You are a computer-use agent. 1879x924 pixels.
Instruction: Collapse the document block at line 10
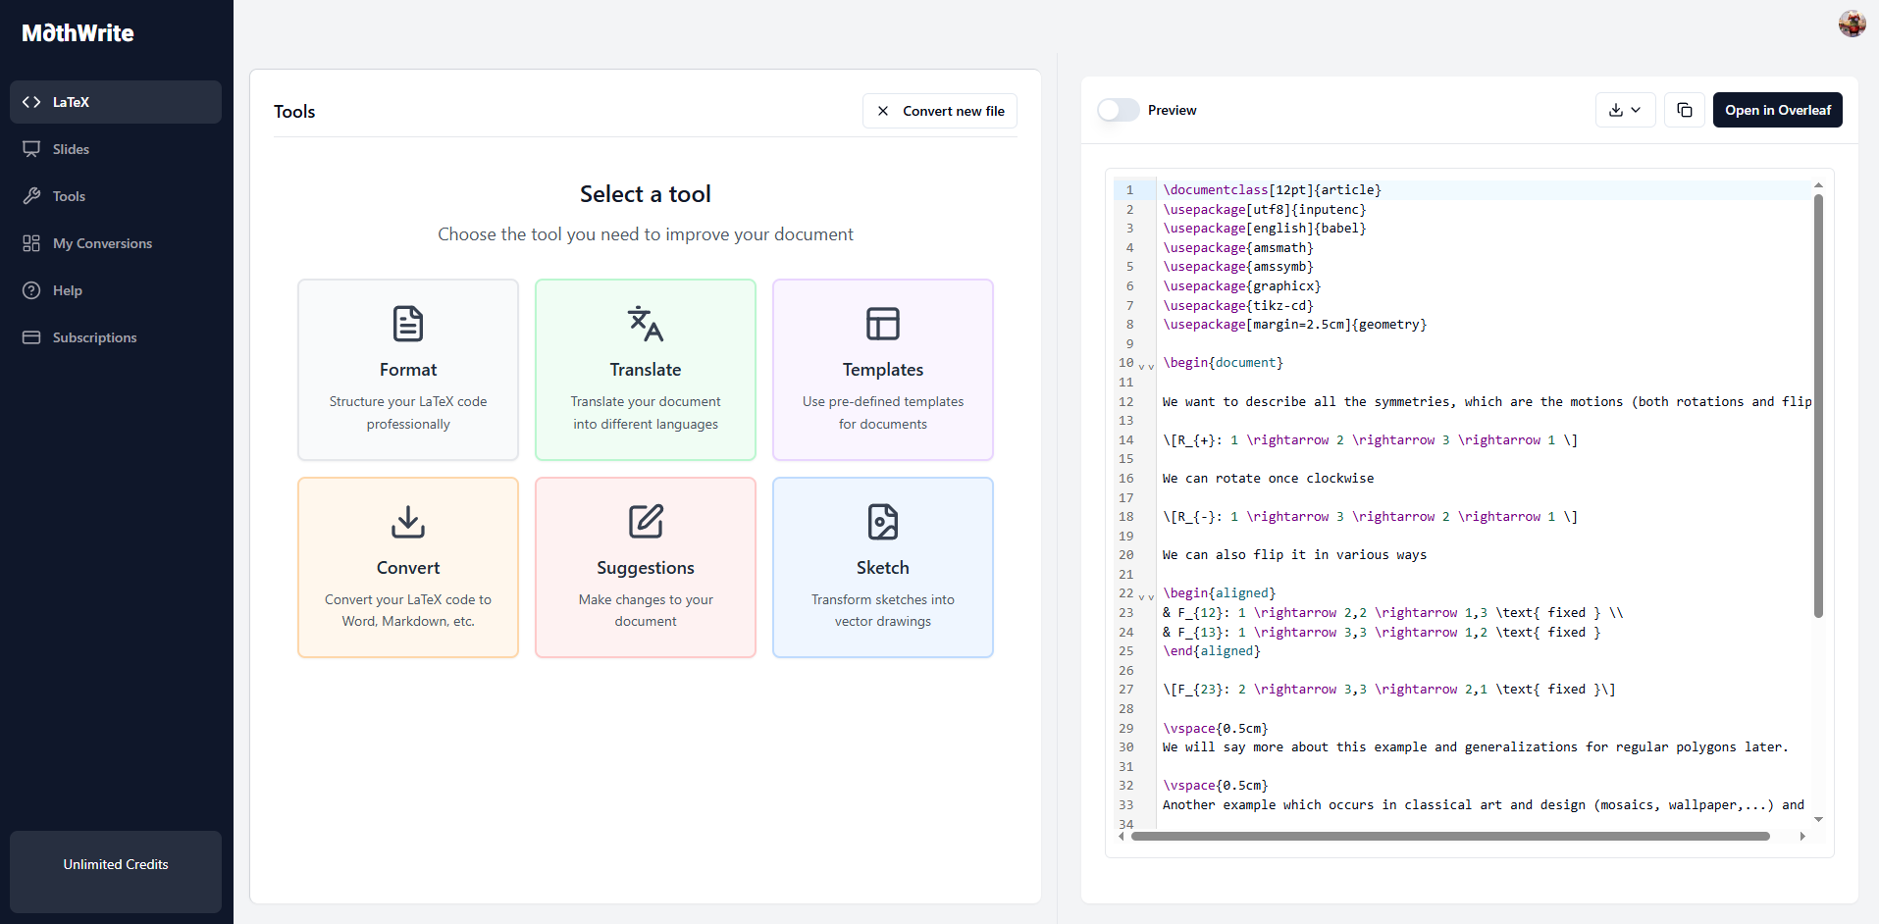pos(1146,365)
